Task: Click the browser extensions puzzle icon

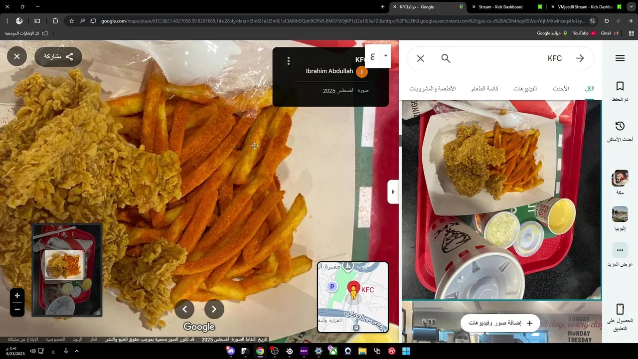Action: [x=55, y=21]
